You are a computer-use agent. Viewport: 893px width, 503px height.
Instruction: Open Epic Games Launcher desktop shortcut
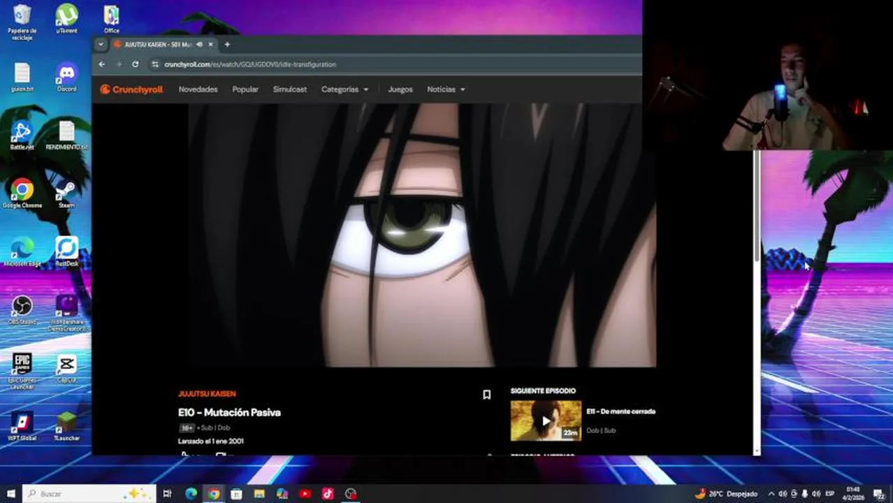22,371
